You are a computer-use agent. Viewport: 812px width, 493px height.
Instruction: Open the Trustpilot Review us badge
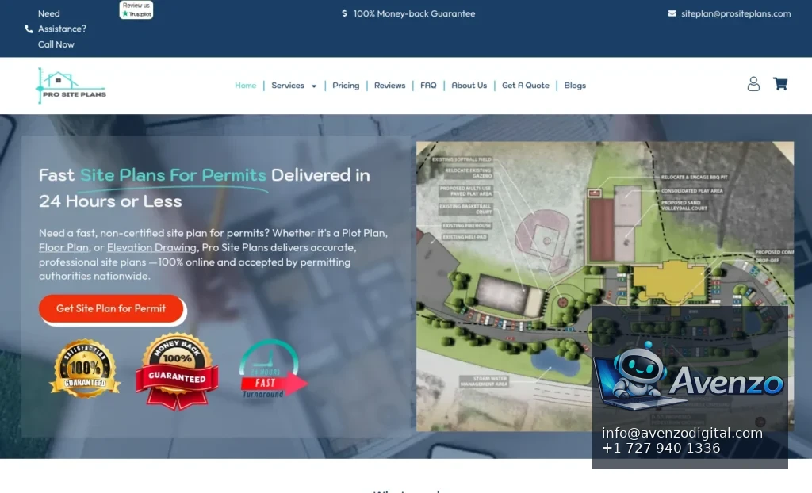click(x=136, y=10)
